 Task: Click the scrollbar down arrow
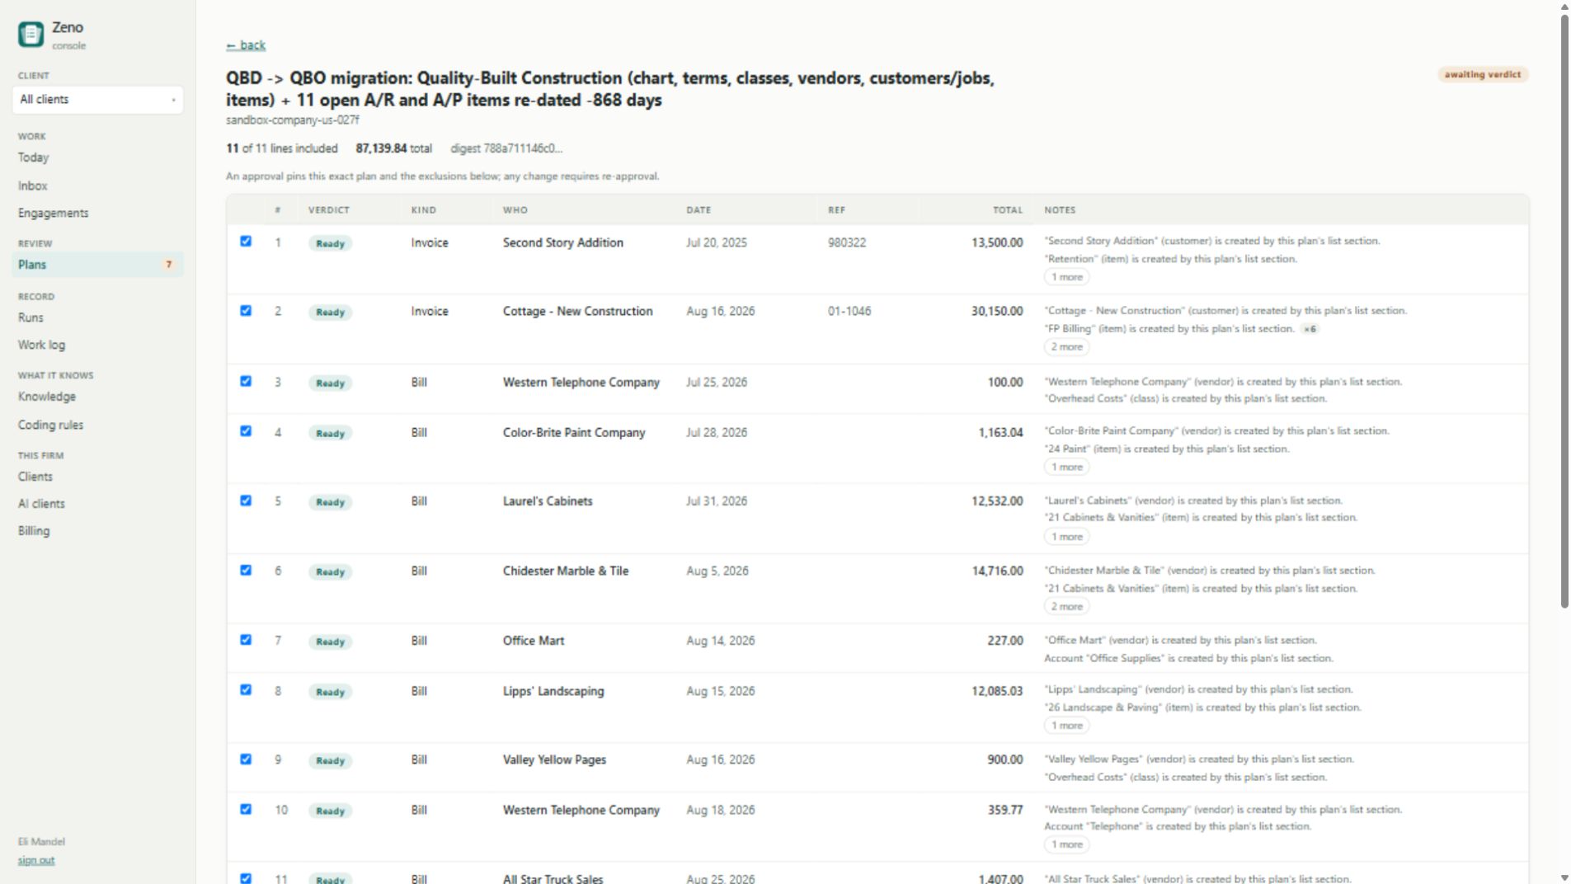[1564, 877]
